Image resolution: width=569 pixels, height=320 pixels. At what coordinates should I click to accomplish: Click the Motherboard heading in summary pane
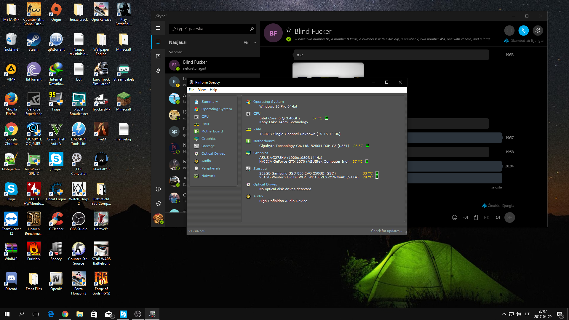click(x=264, y=141)
